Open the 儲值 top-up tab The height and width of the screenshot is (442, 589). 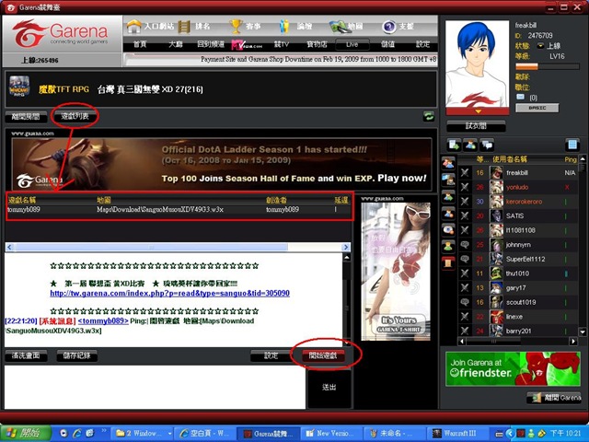pos(387,44)
